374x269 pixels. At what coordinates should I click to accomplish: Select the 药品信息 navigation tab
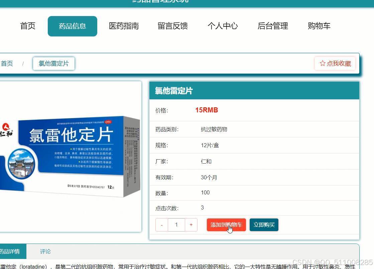click(73, 26)
